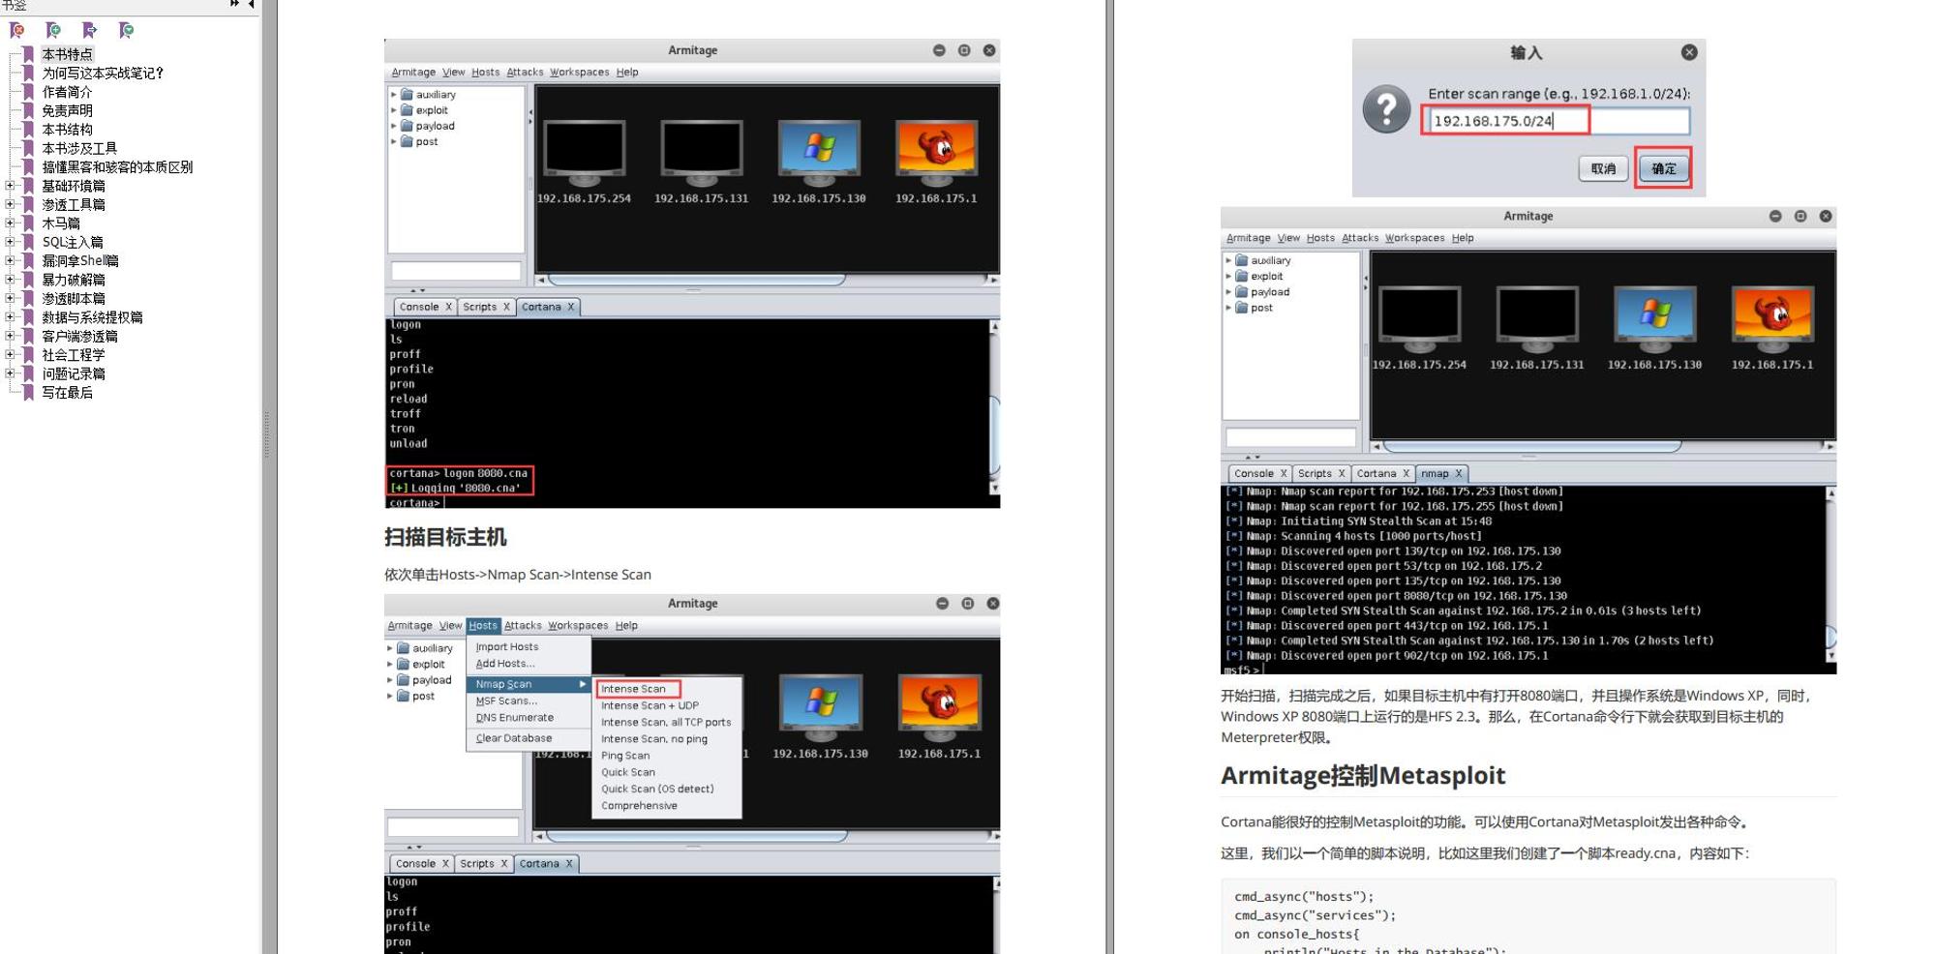Click exploit folder icon in top-left Armitage tree
This screenshot has height=954, width=1936.
coord(408,110)
